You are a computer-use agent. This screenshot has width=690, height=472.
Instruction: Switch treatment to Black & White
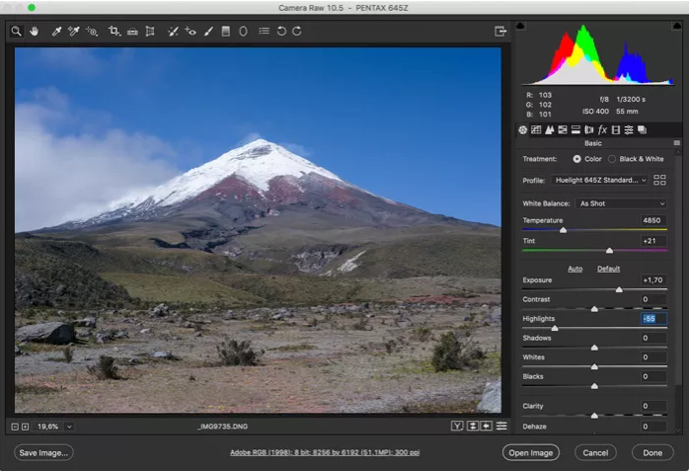click(612, 159)
